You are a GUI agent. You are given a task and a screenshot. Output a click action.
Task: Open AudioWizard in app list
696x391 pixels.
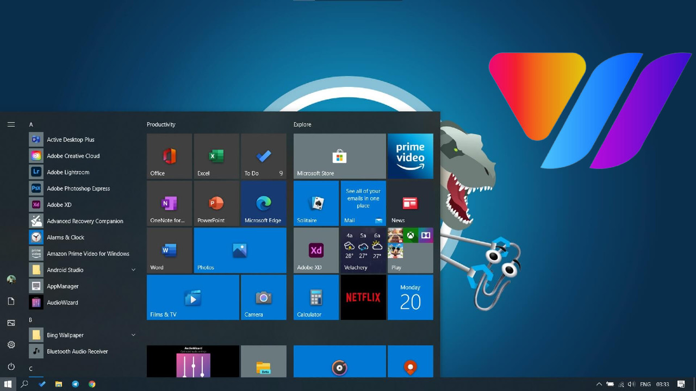tap(83, 302)
